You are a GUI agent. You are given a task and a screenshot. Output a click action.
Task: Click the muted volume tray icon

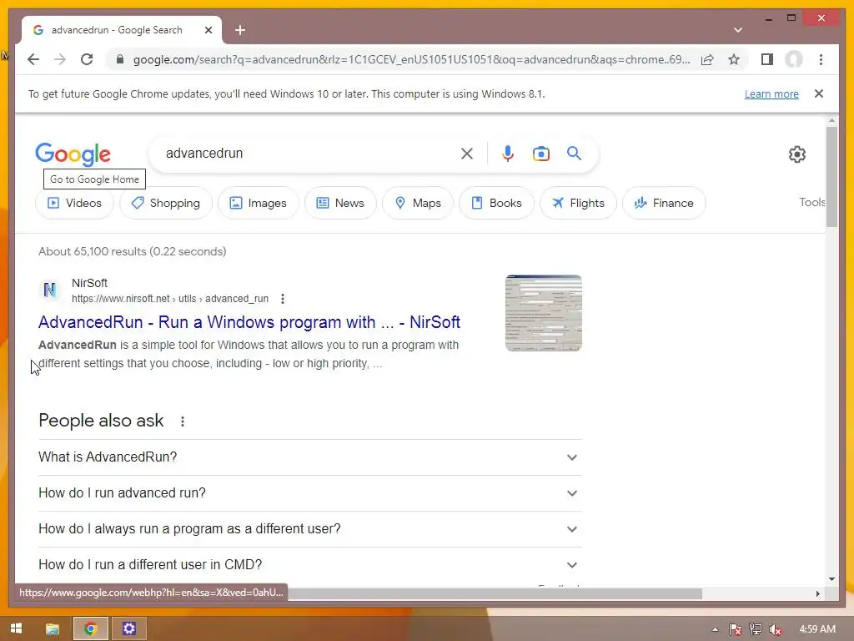[775, 629]
